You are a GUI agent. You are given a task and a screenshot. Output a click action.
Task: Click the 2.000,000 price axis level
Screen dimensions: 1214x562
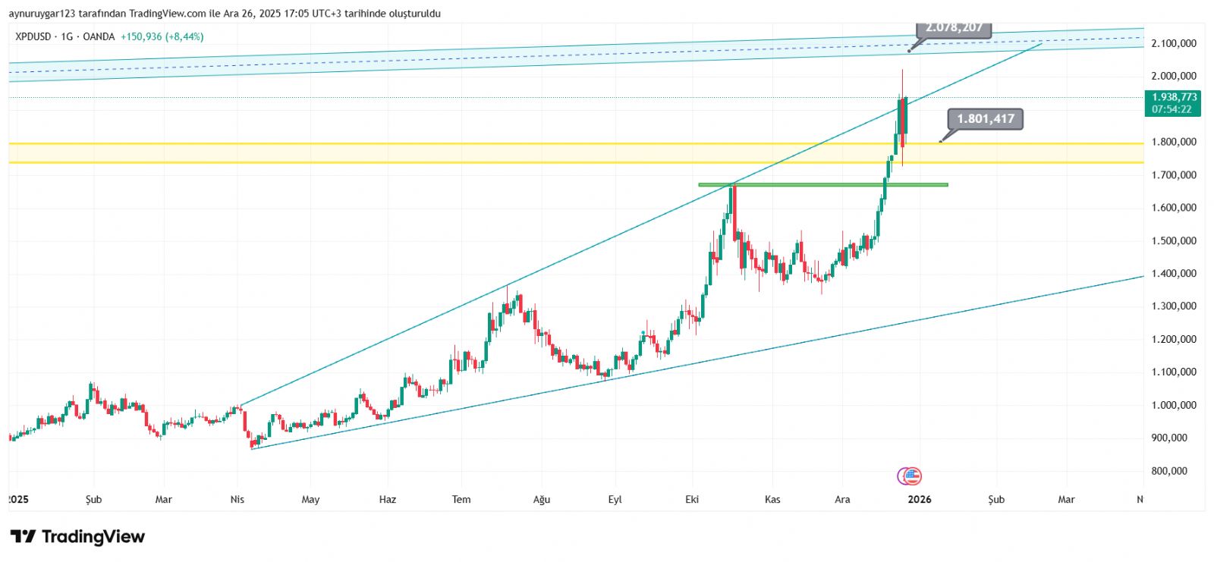point(1174,76)
